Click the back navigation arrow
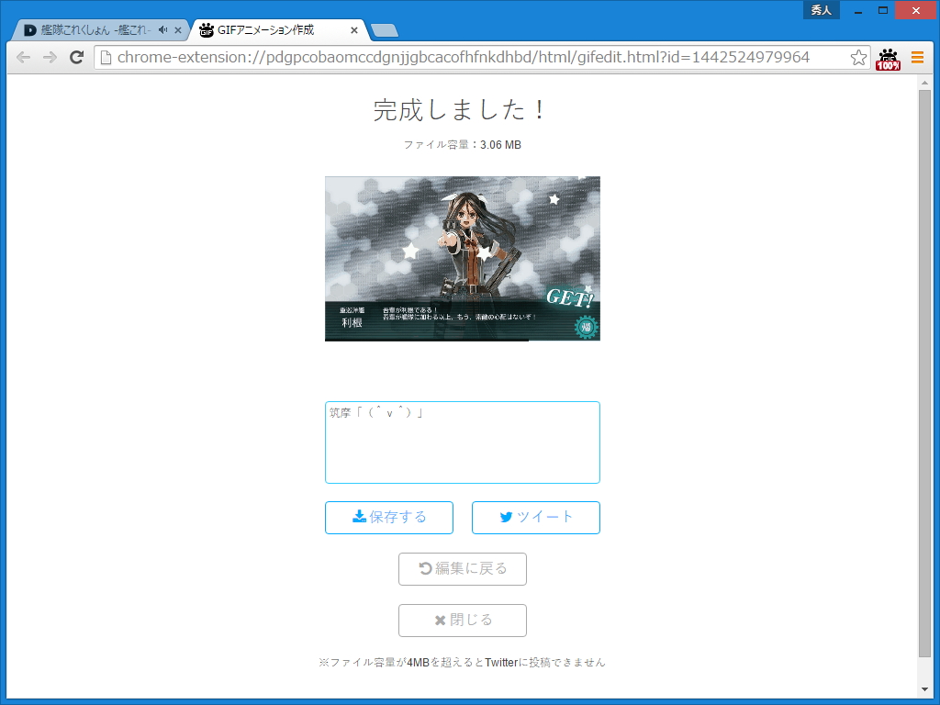This screenshot has width=940, height=705. click(23, 57)
